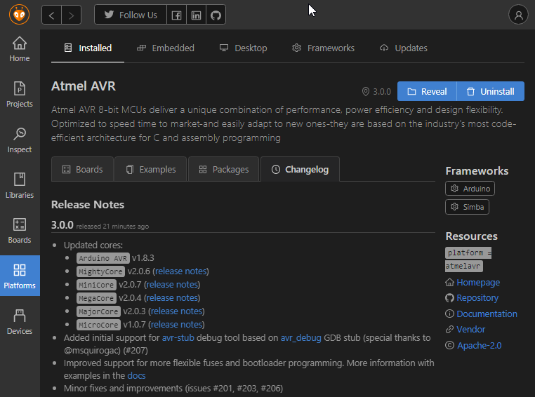
Task: Navigate back with the left arrow
Action: pos(52,15)
